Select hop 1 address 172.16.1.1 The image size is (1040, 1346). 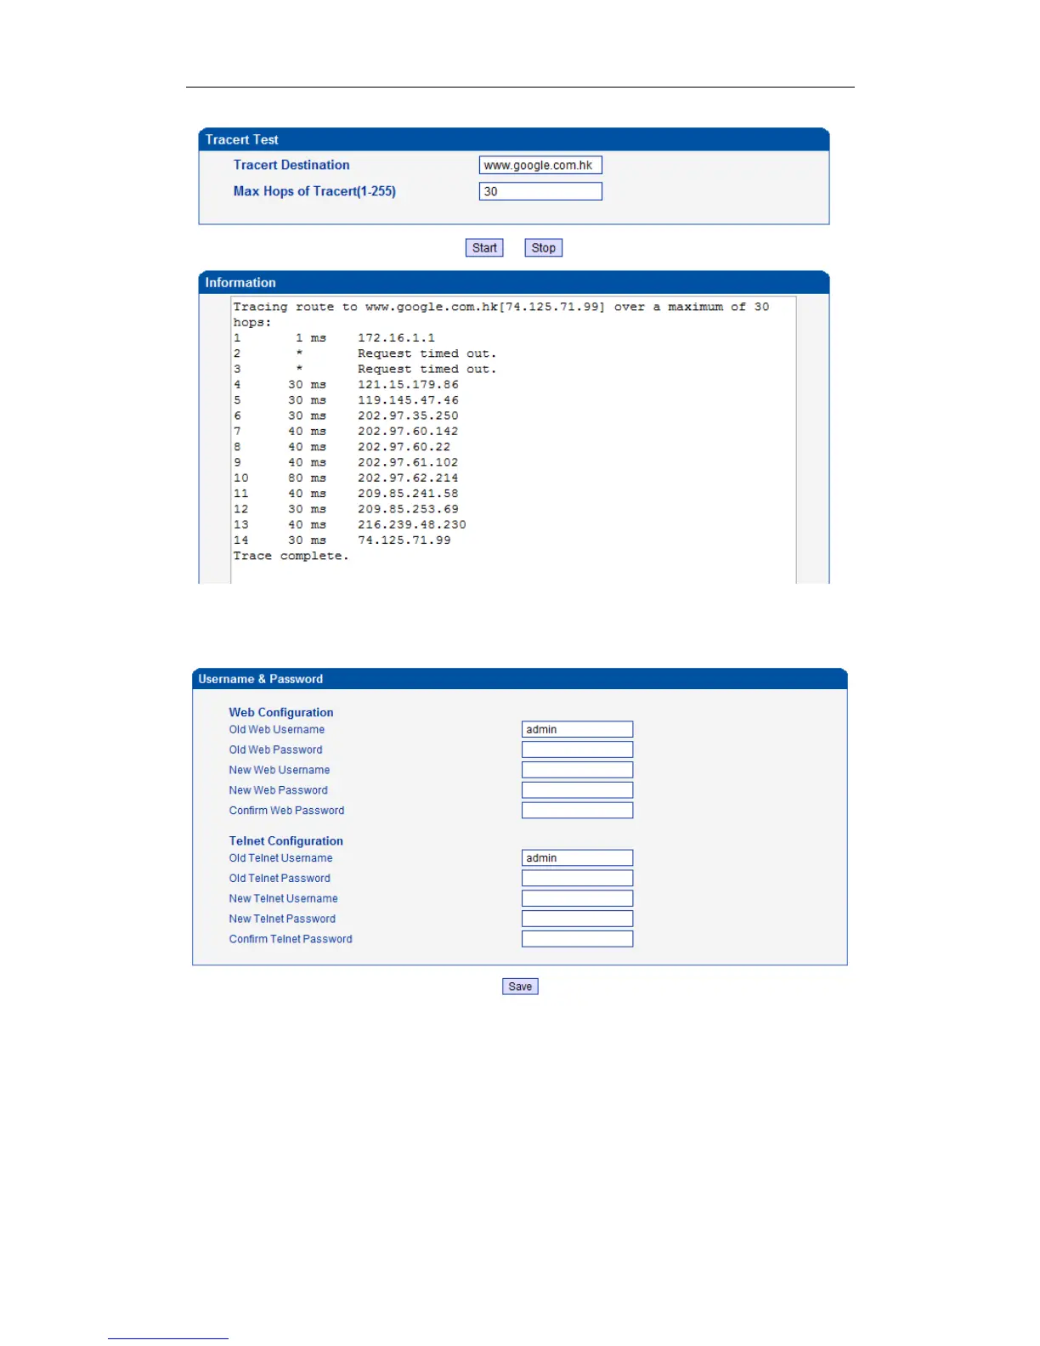[396, 338]
